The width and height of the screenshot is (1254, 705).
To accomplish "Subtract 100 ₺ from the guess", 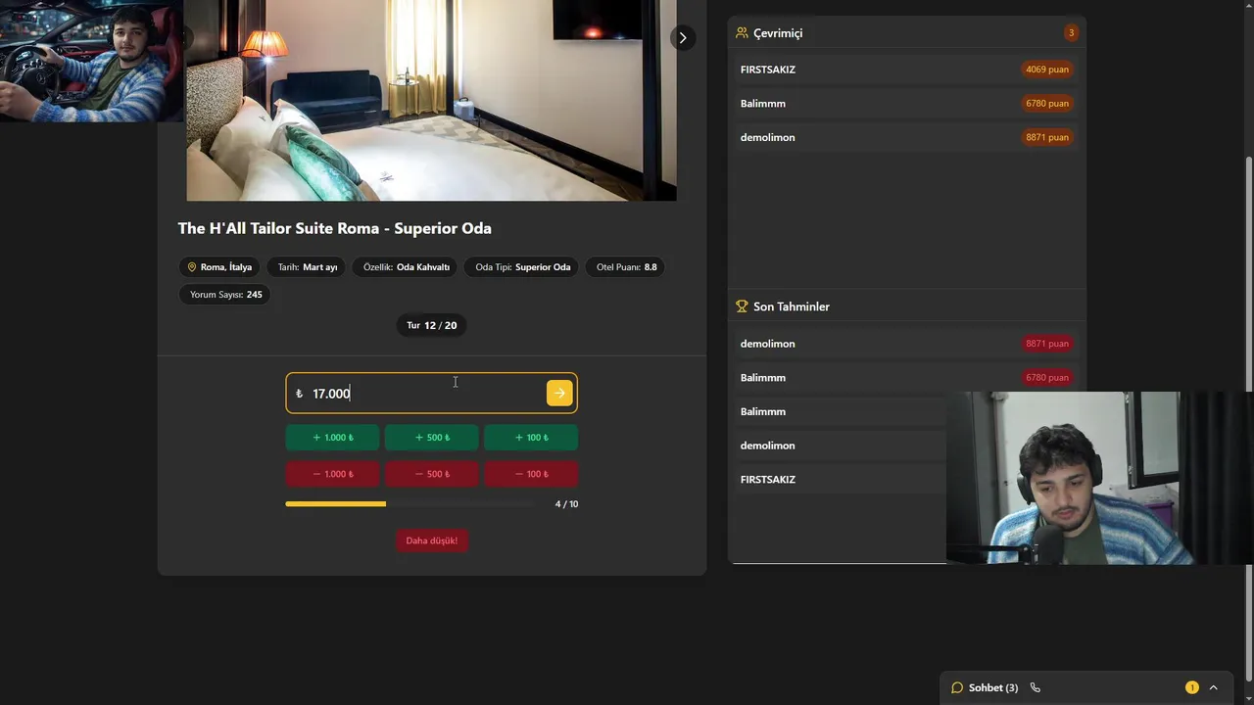I will click(x=531, y=474).
